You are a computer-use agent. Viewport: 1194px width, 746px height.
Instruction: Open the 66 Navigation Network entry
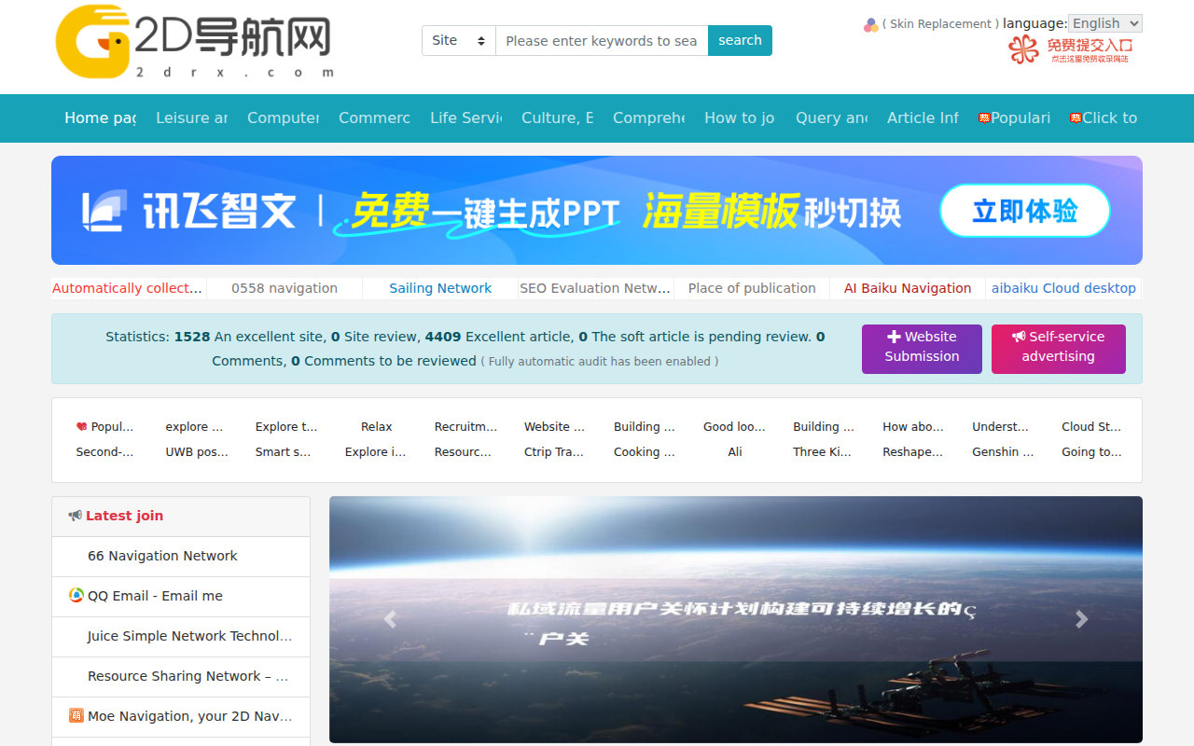(162, 557)
